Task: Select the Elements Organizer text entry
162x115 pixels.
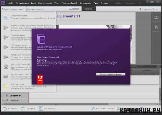Action: [19, 16]
